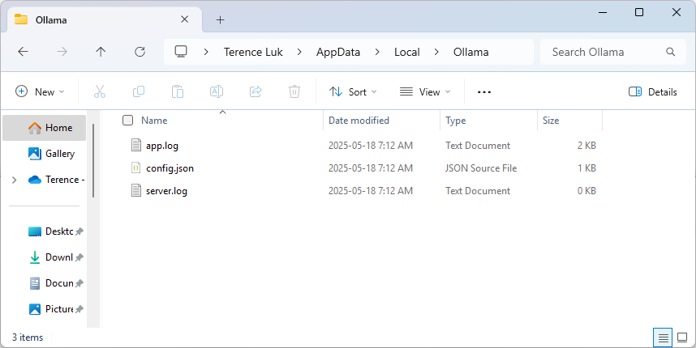Open the Sort dropdown menu

pyautogui.click(x=353, y=91)
